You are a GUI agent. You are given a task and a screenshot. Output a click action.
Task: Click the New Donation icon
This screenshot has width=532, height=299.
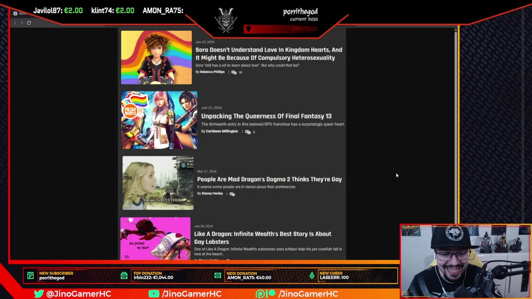point(218,275)
